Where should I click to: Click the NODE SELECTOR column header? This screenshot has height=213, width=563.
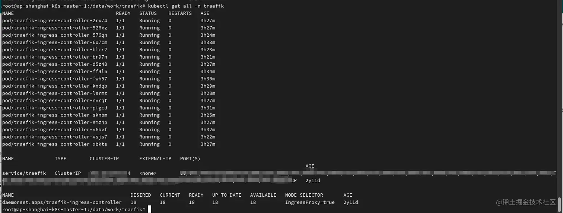(304, 195)
